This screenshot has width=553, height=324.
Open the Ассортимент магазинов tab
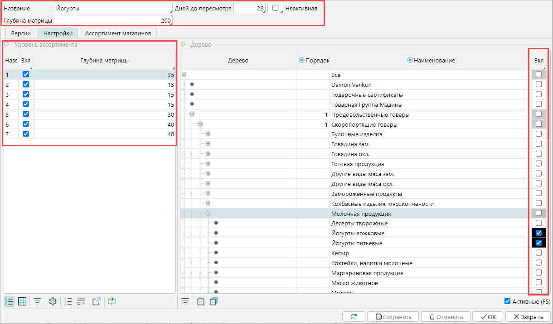[118, 33]
